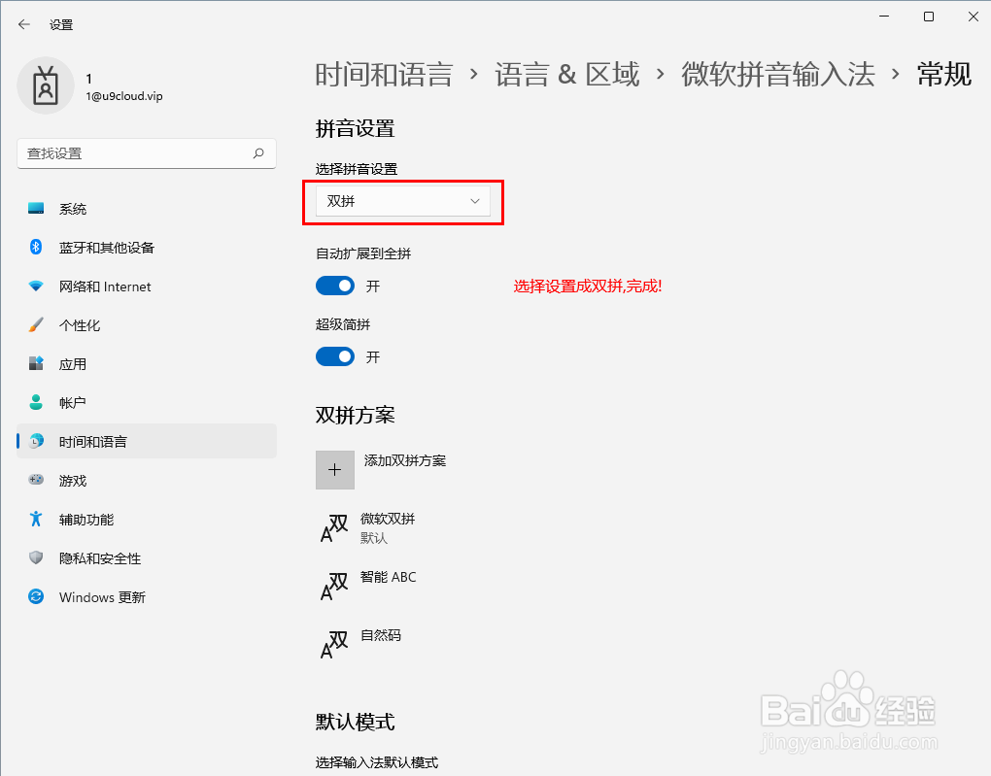
Task: Open Windows 更新 settings
Action: point(147,596)
